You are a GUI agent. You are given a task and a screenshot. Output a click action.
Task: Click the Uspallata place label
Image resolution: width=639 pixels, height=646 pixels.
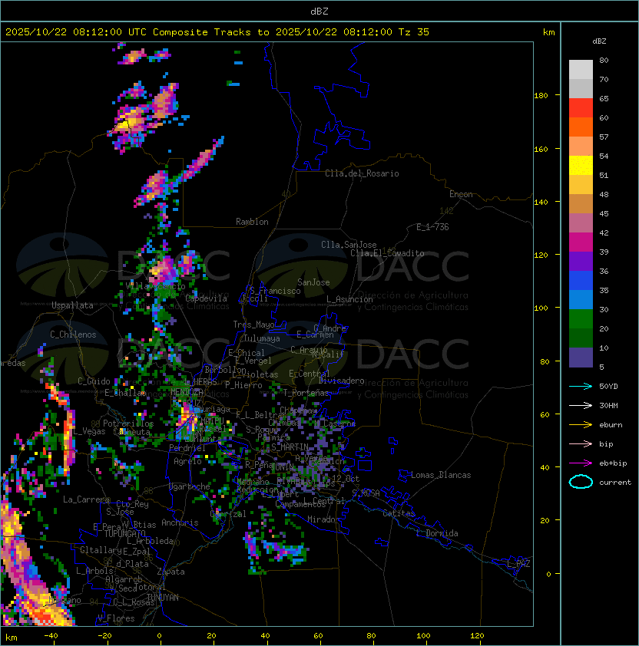click(72, 305)
